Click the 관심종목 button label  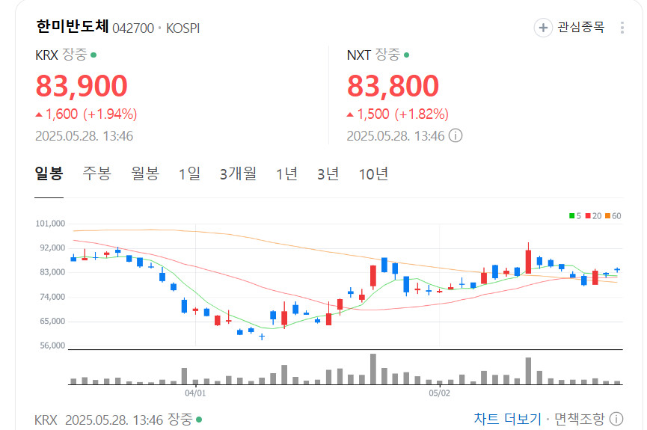(581, 27)
